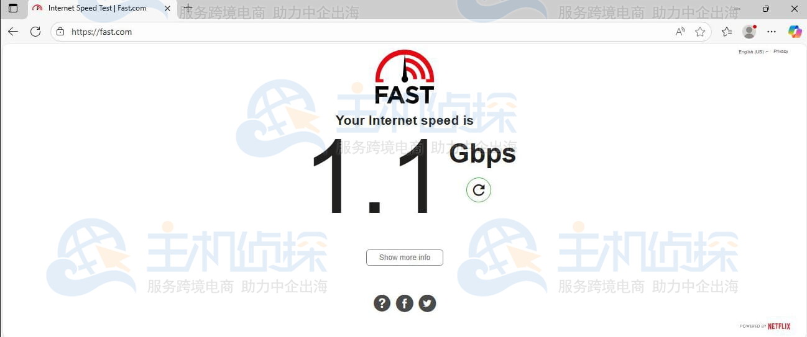Image resolution: width=807 pixels, height=337 pixels.
Task: View site information lock icon
Action: point(60,32)
